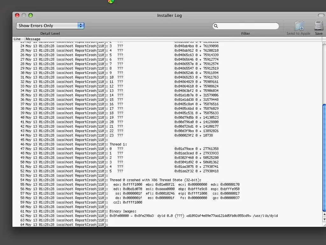Click the Save drive icon

pyautogui.click(x=319, y=26)
